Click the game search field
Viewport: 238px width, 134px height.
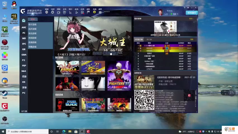point(112,12)
